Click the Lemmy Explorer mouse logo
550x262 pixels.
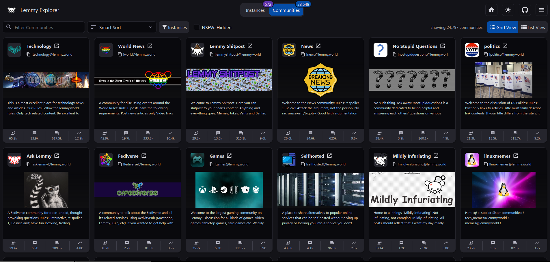pyautogui.click(x=12, y=10)
